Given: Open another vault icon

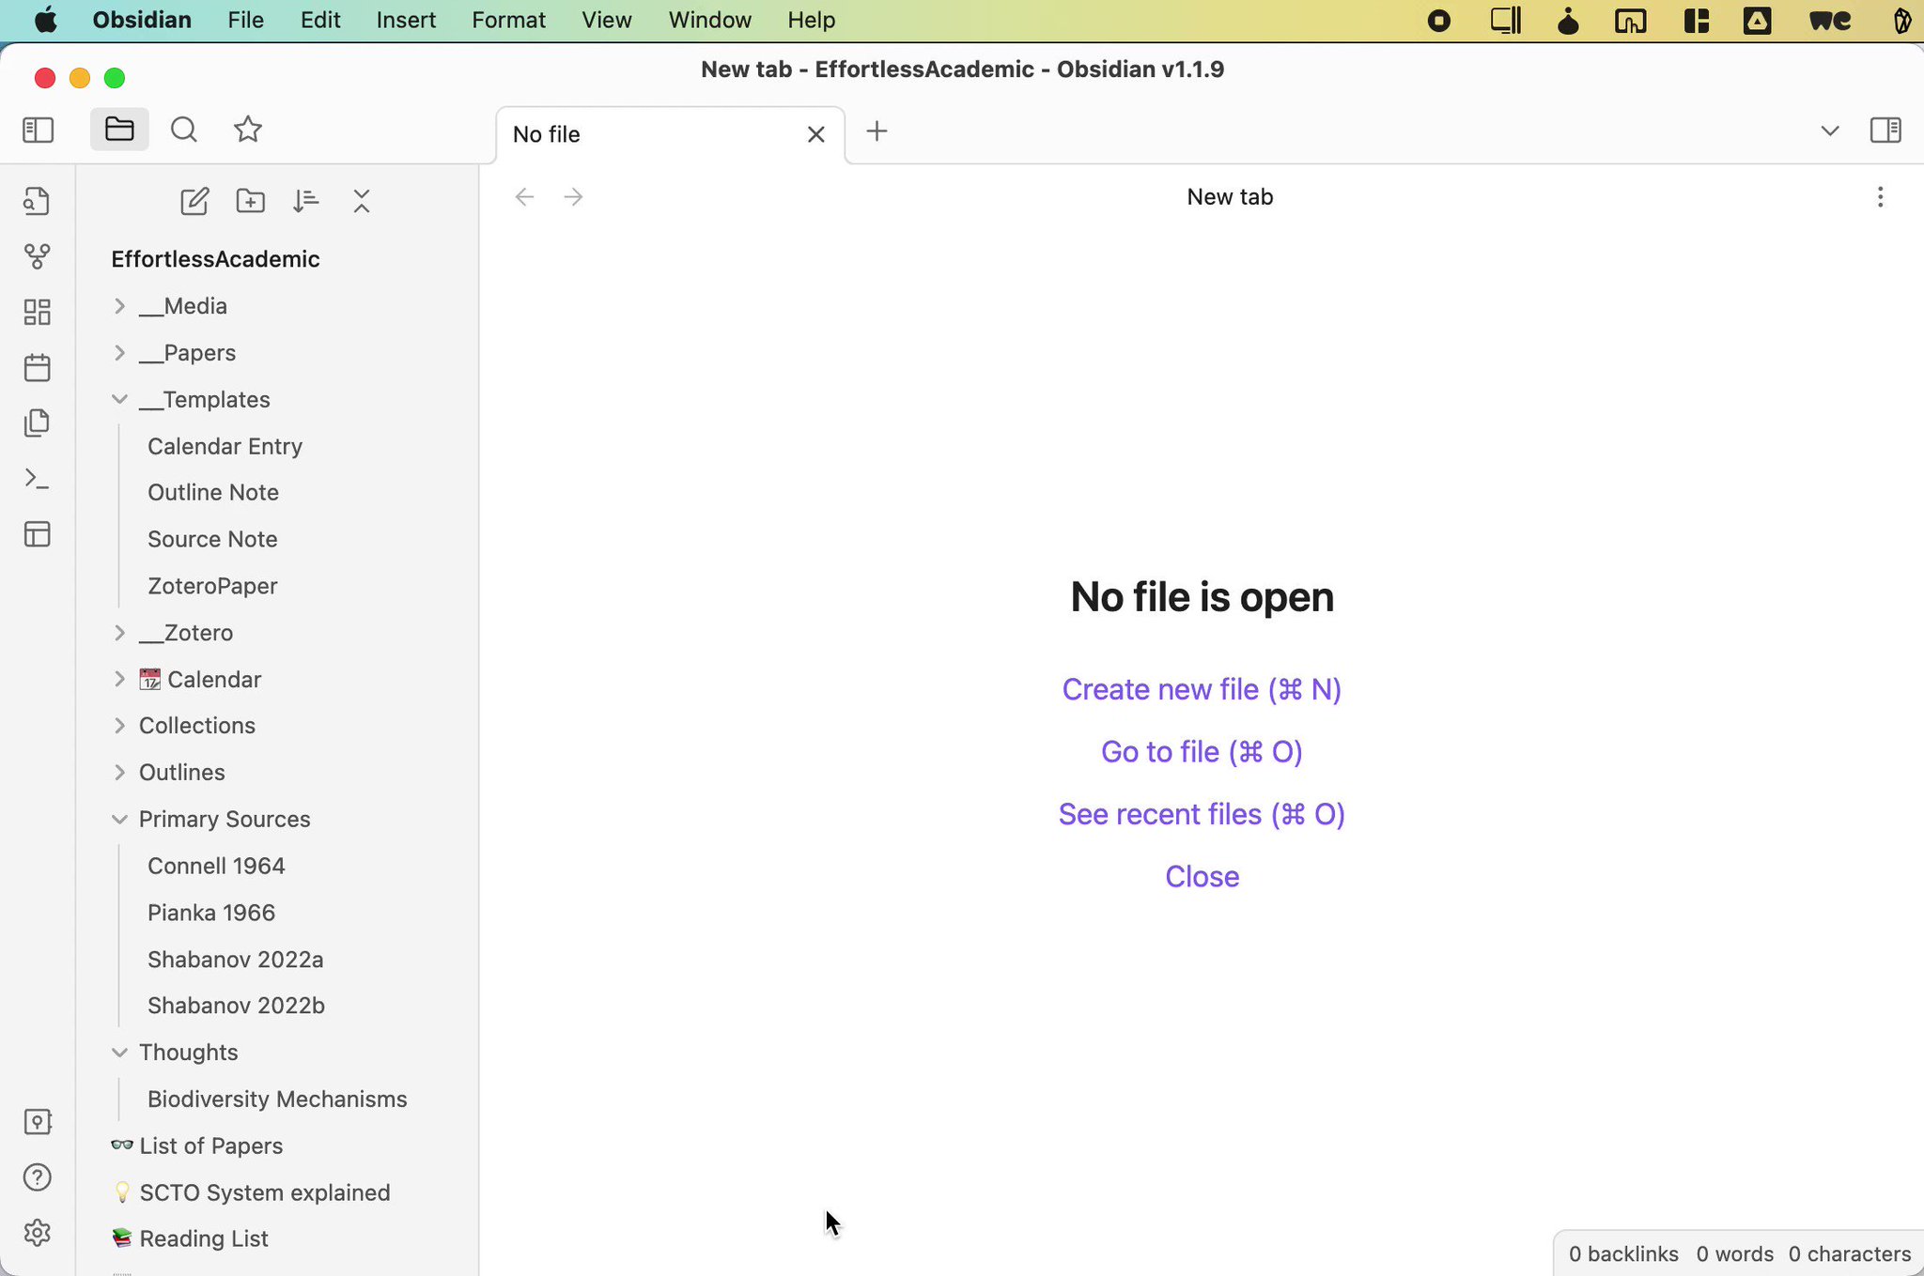Looking at the screenshot, I should [38, 1122].
